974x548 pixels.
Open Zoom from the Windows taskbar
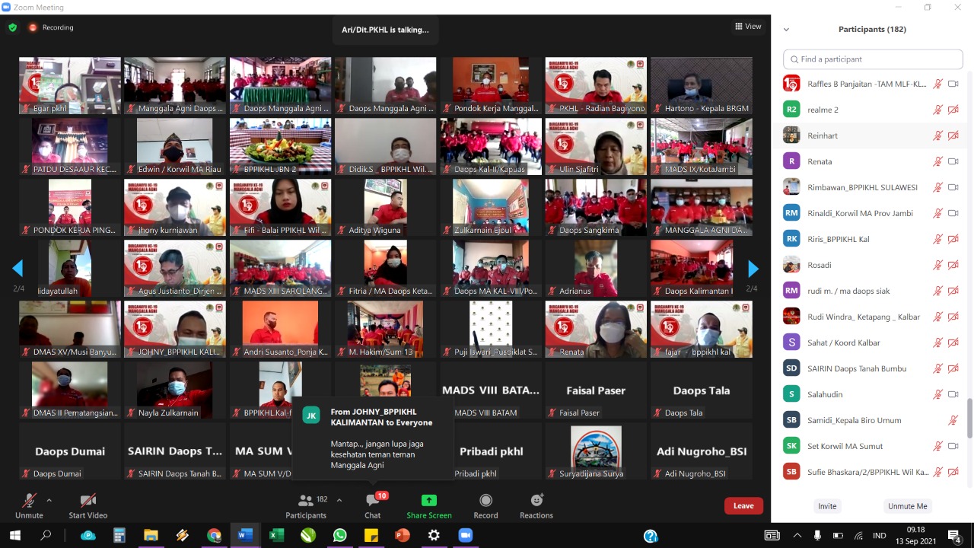point(465,535)
